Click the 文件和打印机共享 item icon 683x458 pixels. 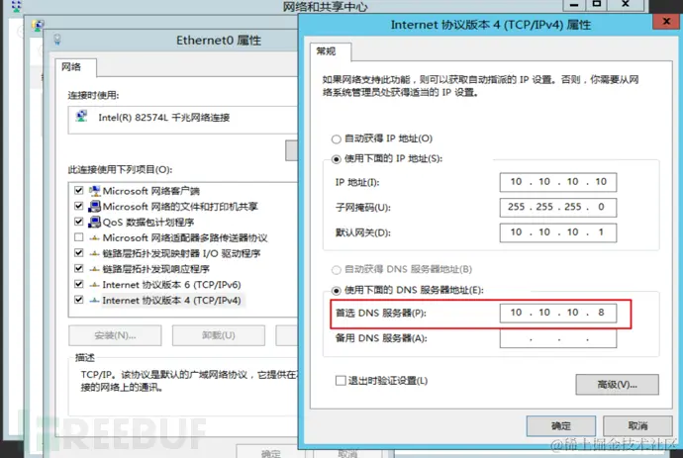coord(94,207)
